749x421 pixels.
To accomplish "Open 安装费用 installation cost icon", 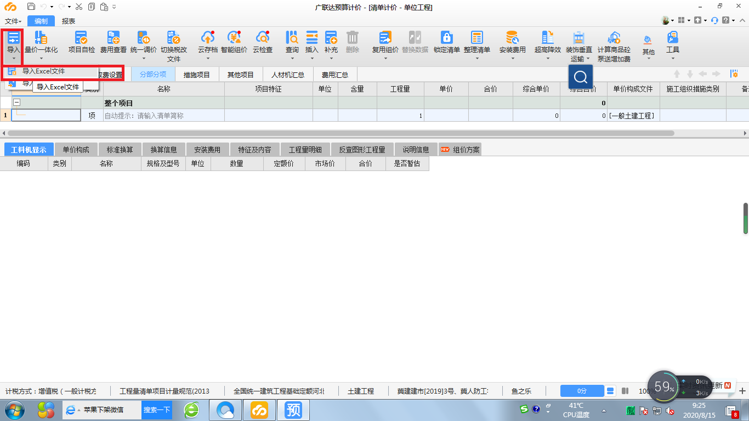I will [513, 38].
